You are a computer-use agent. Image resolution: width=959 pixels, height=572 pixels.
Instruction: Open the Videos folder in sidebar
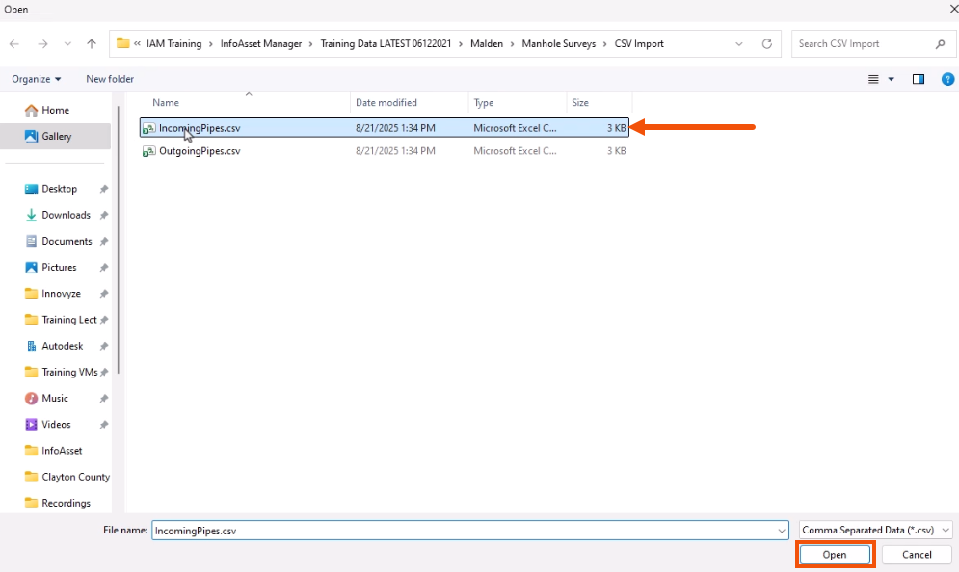point(56,424)
